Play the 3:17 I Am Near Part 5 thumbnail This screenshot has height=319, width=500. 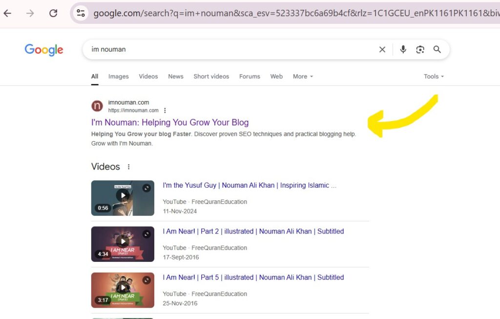[x=123, y=290]
